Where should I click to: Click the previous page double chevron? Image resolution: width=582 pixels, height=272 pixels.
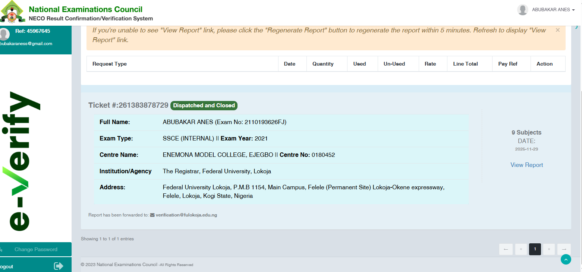point(520,249)
